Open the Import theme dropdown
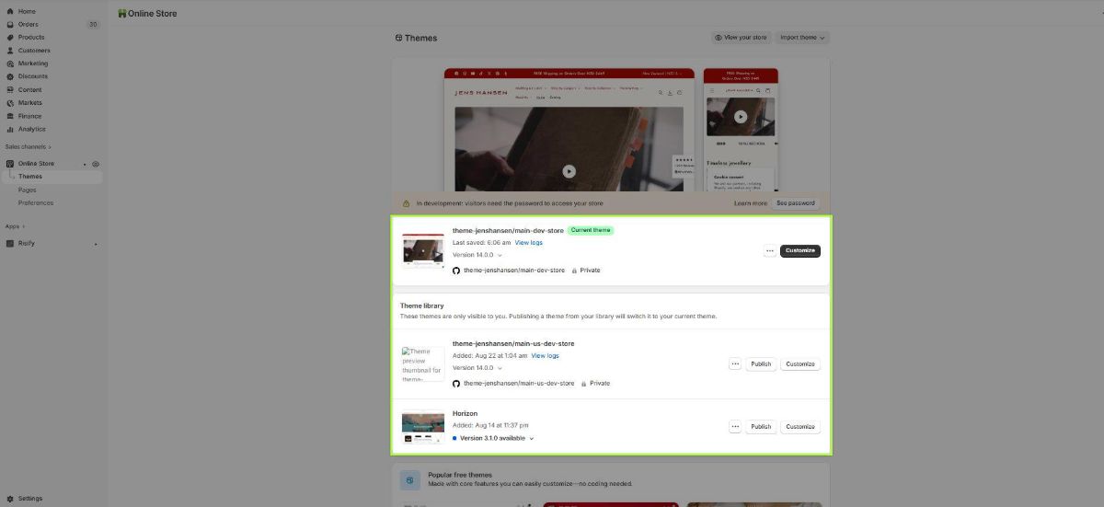 click(803, 38)
